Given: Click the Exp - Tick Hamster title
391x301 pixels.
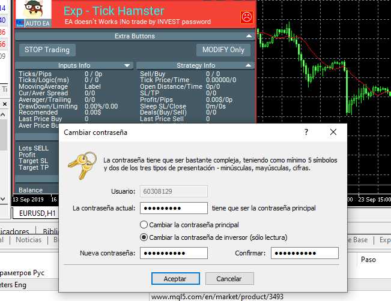Looking at the screenshot, I should (114, 11).
